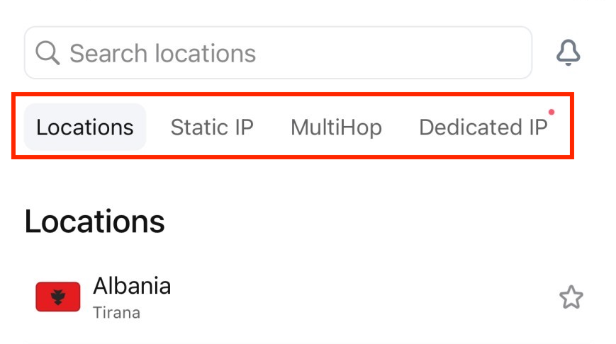Click the Search locations placeholder text
Image resolution: width=616 pixels, height=344 pixels.
pos(162,53)
